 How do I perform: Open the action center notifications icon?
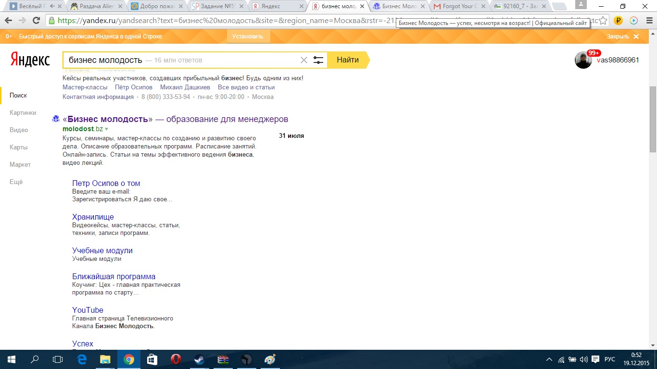[595, 359]
